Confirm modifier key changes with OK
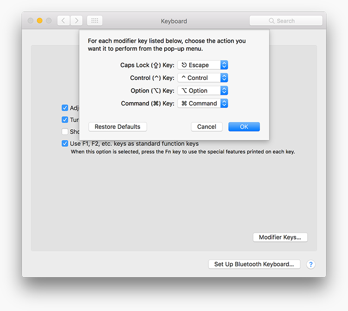This screenshot has width=348, height=311. click(244, 126)
